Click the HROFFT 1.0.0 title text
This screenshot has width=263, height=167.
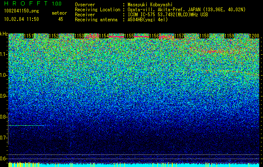tap(33, 3)
